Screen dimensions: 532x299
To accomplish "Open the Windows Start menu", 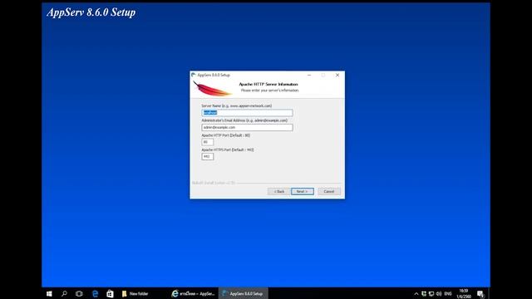I will pyautogui.click(x=49, y=293).
